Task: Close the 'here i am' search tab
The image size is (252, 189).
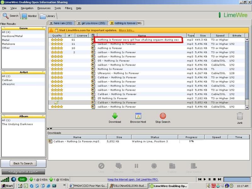Action: [x=51, y=23]
